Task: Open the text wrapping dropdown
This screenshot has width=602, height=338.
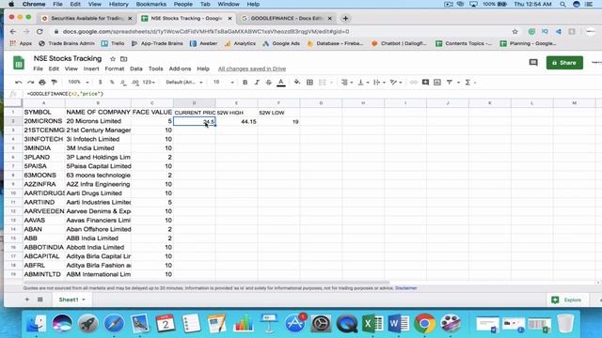Action: coord(379,83)
